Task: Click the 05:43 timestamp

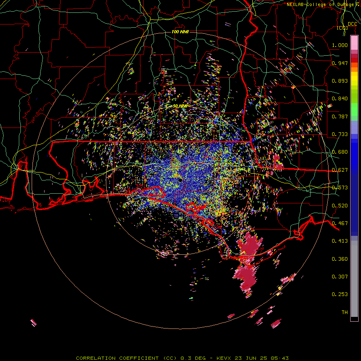Action: [x=279, y=358]
